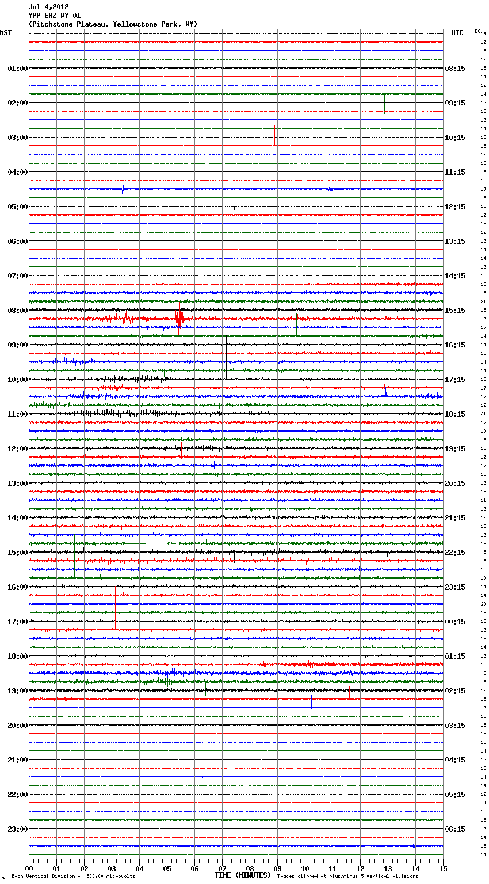Click the 'Jul 4,2012' date header
489x884 pixels.
pyautogui.click(x=48, y=7)
